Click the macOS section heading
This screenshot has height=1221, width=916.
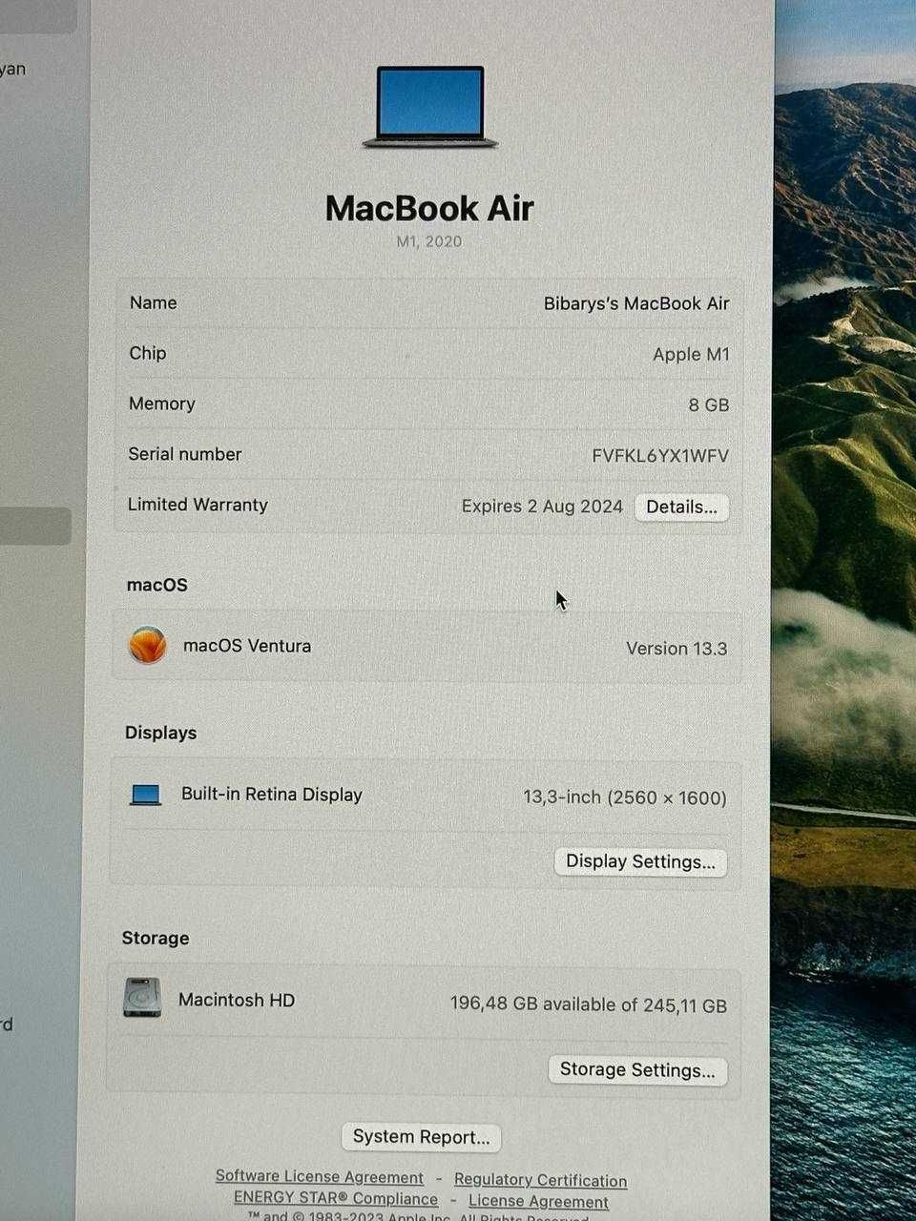pos(157,585)
